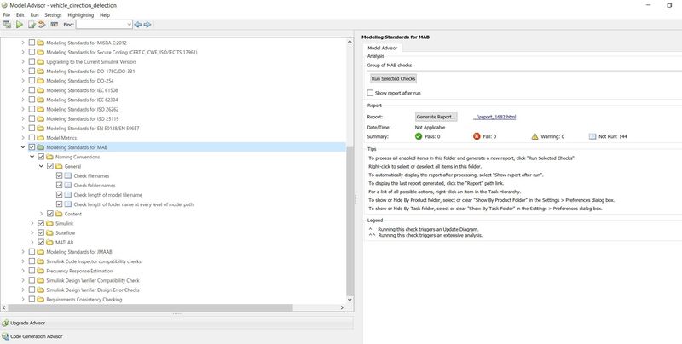The width and height of the screenshot is (682, 344).
Task: Click folder icon of Modeling Standards for MAB
Action: pos(41,147)
